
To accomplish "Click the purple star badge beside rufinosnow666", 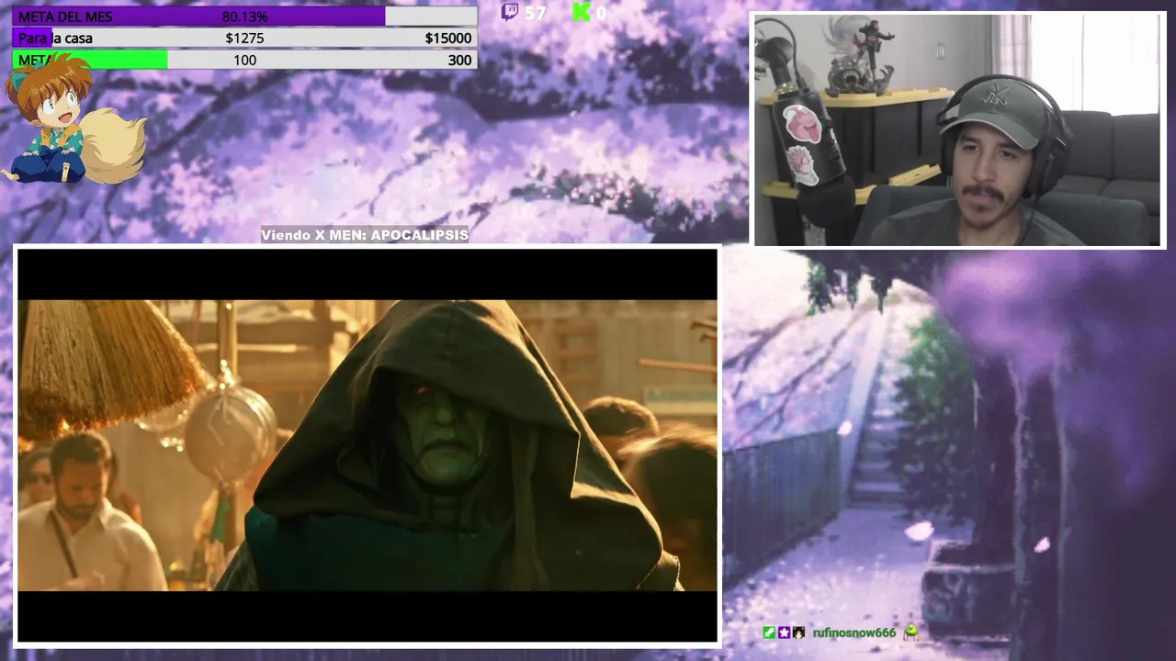I will (784, 633).
